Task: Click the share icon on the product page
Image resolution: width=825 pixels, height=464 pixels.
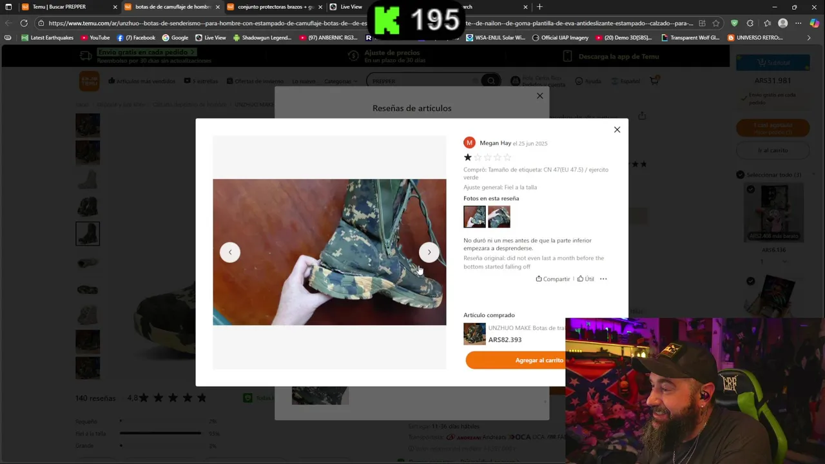Action: (642, 116)
